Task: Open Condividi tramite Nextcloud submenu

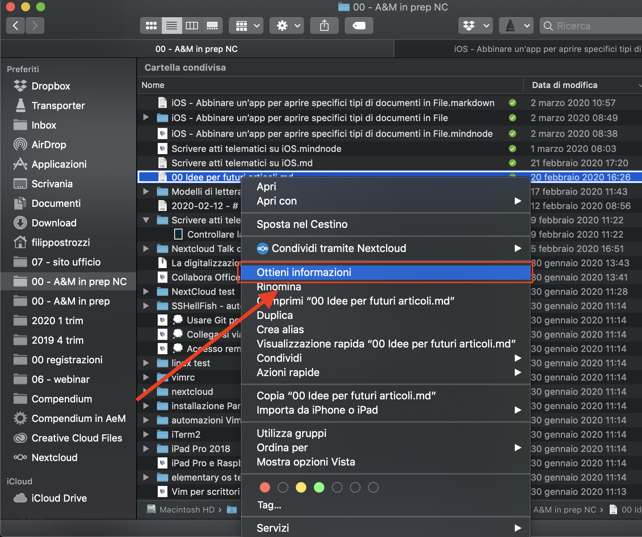Action: point(385,248)
